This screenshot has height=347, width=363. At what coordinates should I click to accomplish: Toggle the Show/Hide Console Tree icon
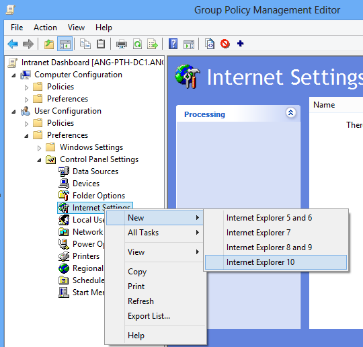(65, 44)
